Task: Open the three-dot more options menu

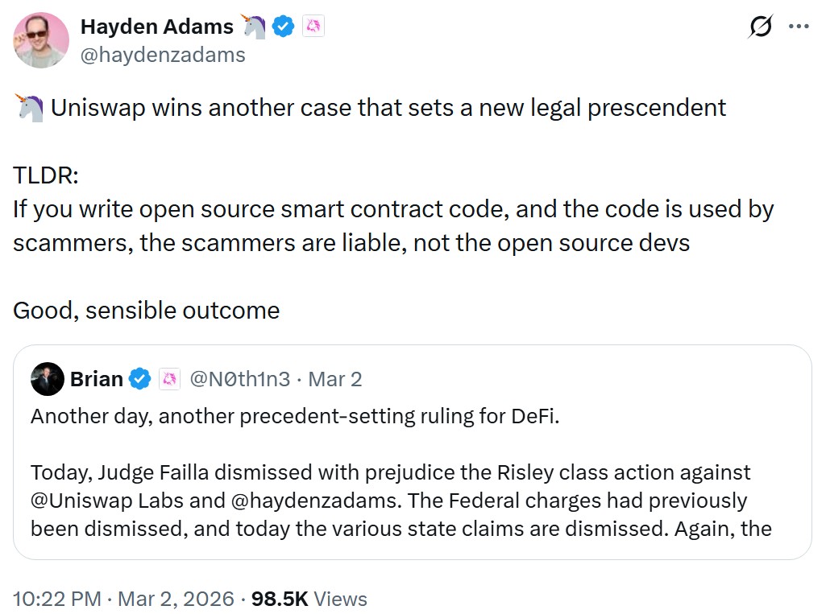Action: pyautogui.click(x=798, y=26)
